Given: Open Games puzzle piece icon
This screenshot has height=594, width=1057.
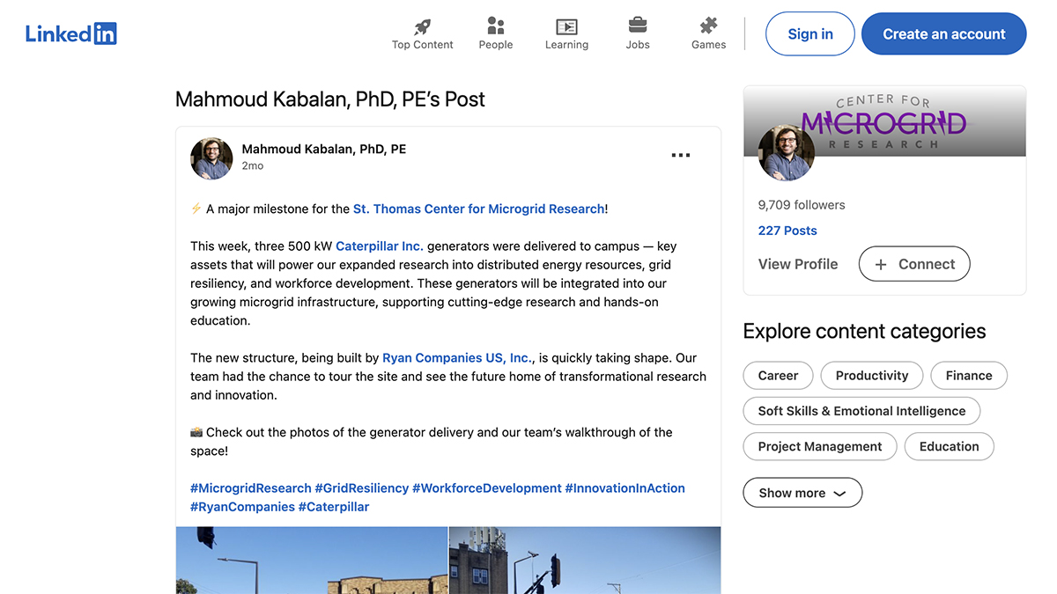Looking at the screenshot, I should 708,26.
